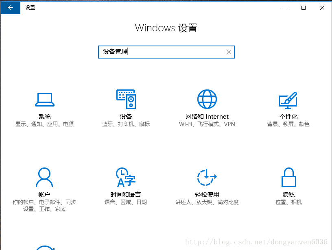Select the 轻松使用 category label
This screenshot has width=332, height=250.
pyautogui.click(x=207, y=195)
